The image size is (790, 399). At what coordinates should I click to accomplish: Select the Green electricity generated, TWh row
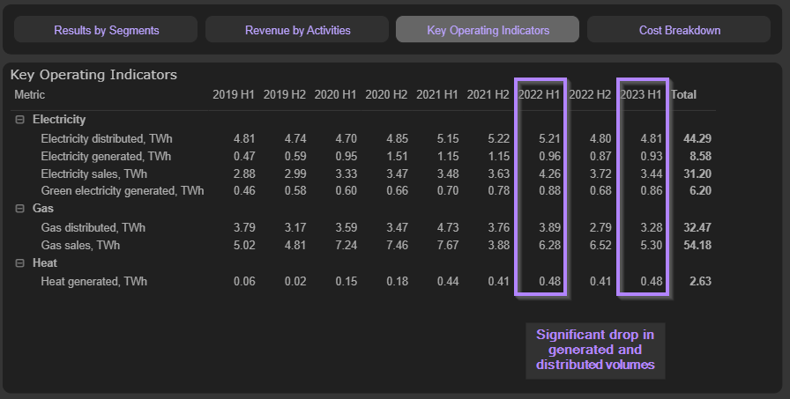tap(122, 191)
